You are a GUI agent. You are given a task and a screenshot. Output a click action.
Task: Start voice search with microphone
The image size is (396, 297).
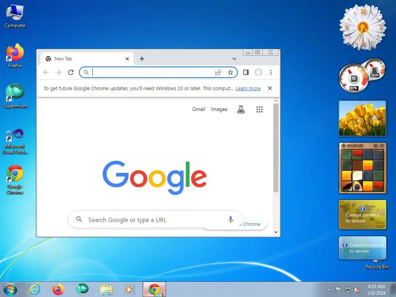tap(230, 219)
